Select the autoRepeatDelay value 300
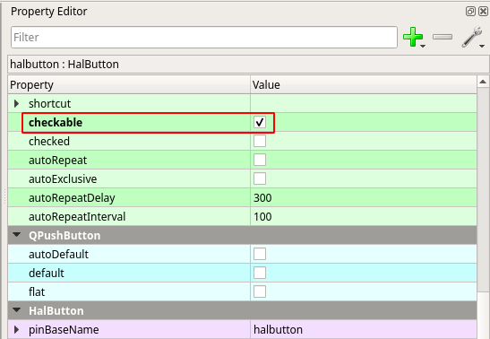This screenshot has height=339, width=490. (262, 197)
